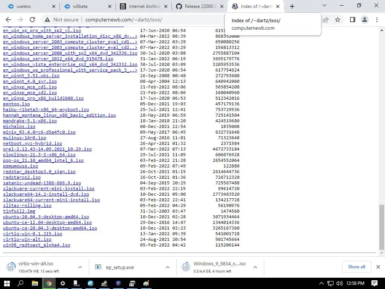
Task: Open a new tab with plus button
Action: (292, 6)
